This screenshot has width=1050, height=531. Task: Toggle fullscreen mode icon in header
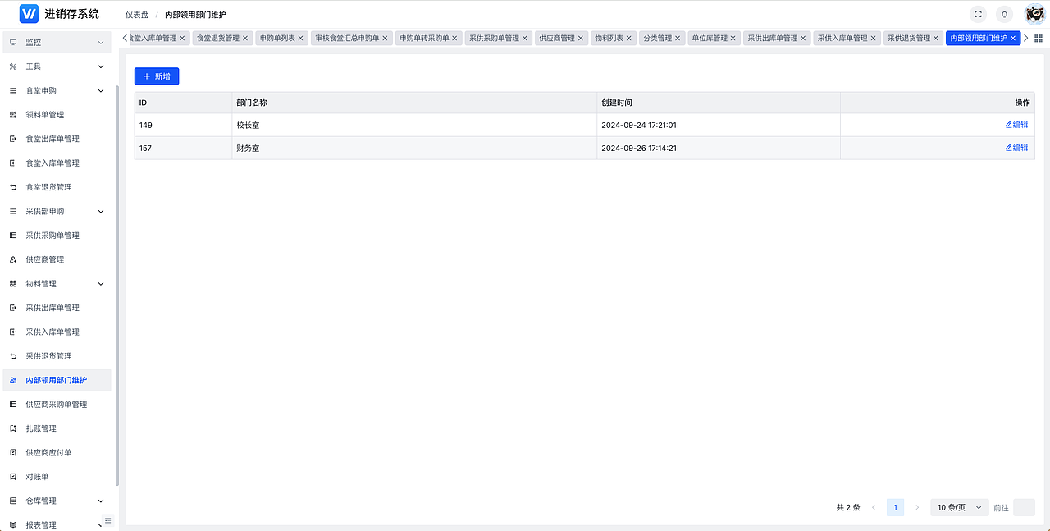click(x=977, y=14)
